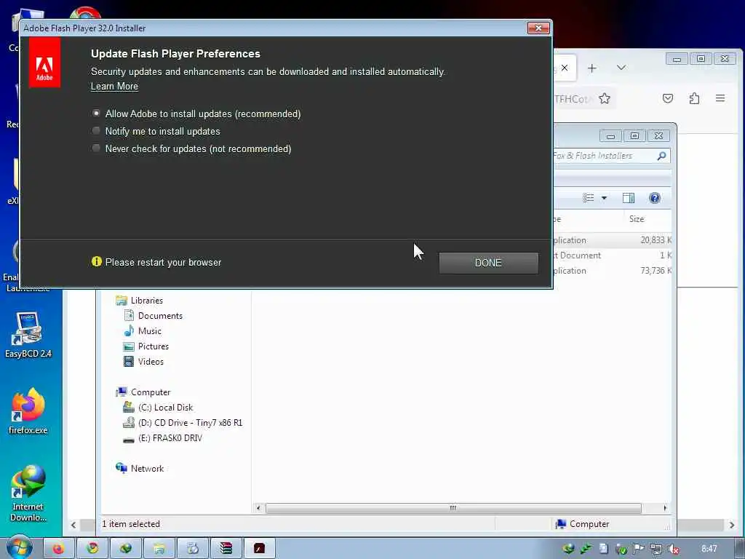This screenshot has height=559, width=745.
Task: Click the Adobe logo in installer
Action: 44,63
